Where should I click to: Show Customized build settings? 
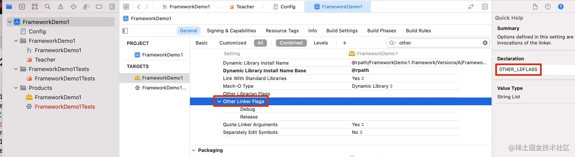[233, 43]
